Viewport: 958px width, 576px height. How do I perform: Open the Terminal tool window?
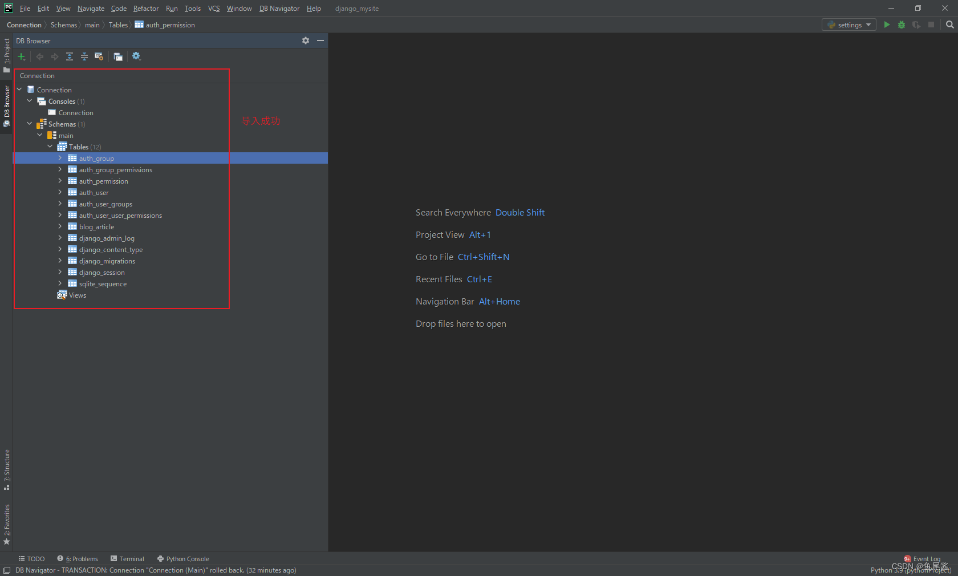(x=127, y=559)
